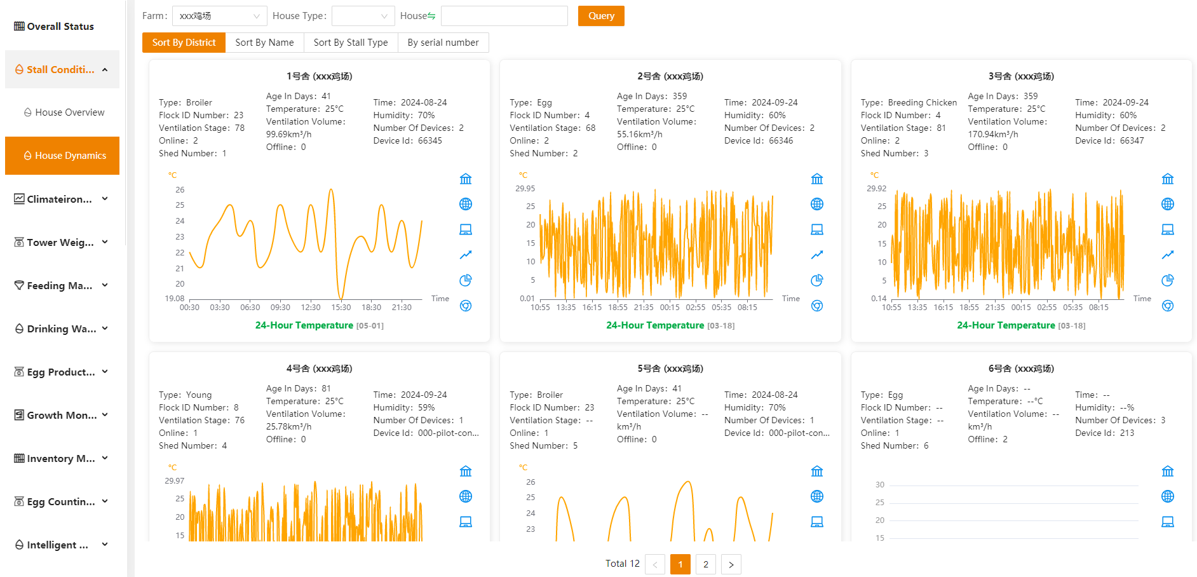Focus the House search input field
Screen dimensions: 1197x577
pos(504,16)
